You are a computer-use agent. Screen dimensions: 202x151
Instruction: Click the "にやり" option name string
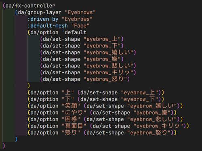click(x=74, y=113)
